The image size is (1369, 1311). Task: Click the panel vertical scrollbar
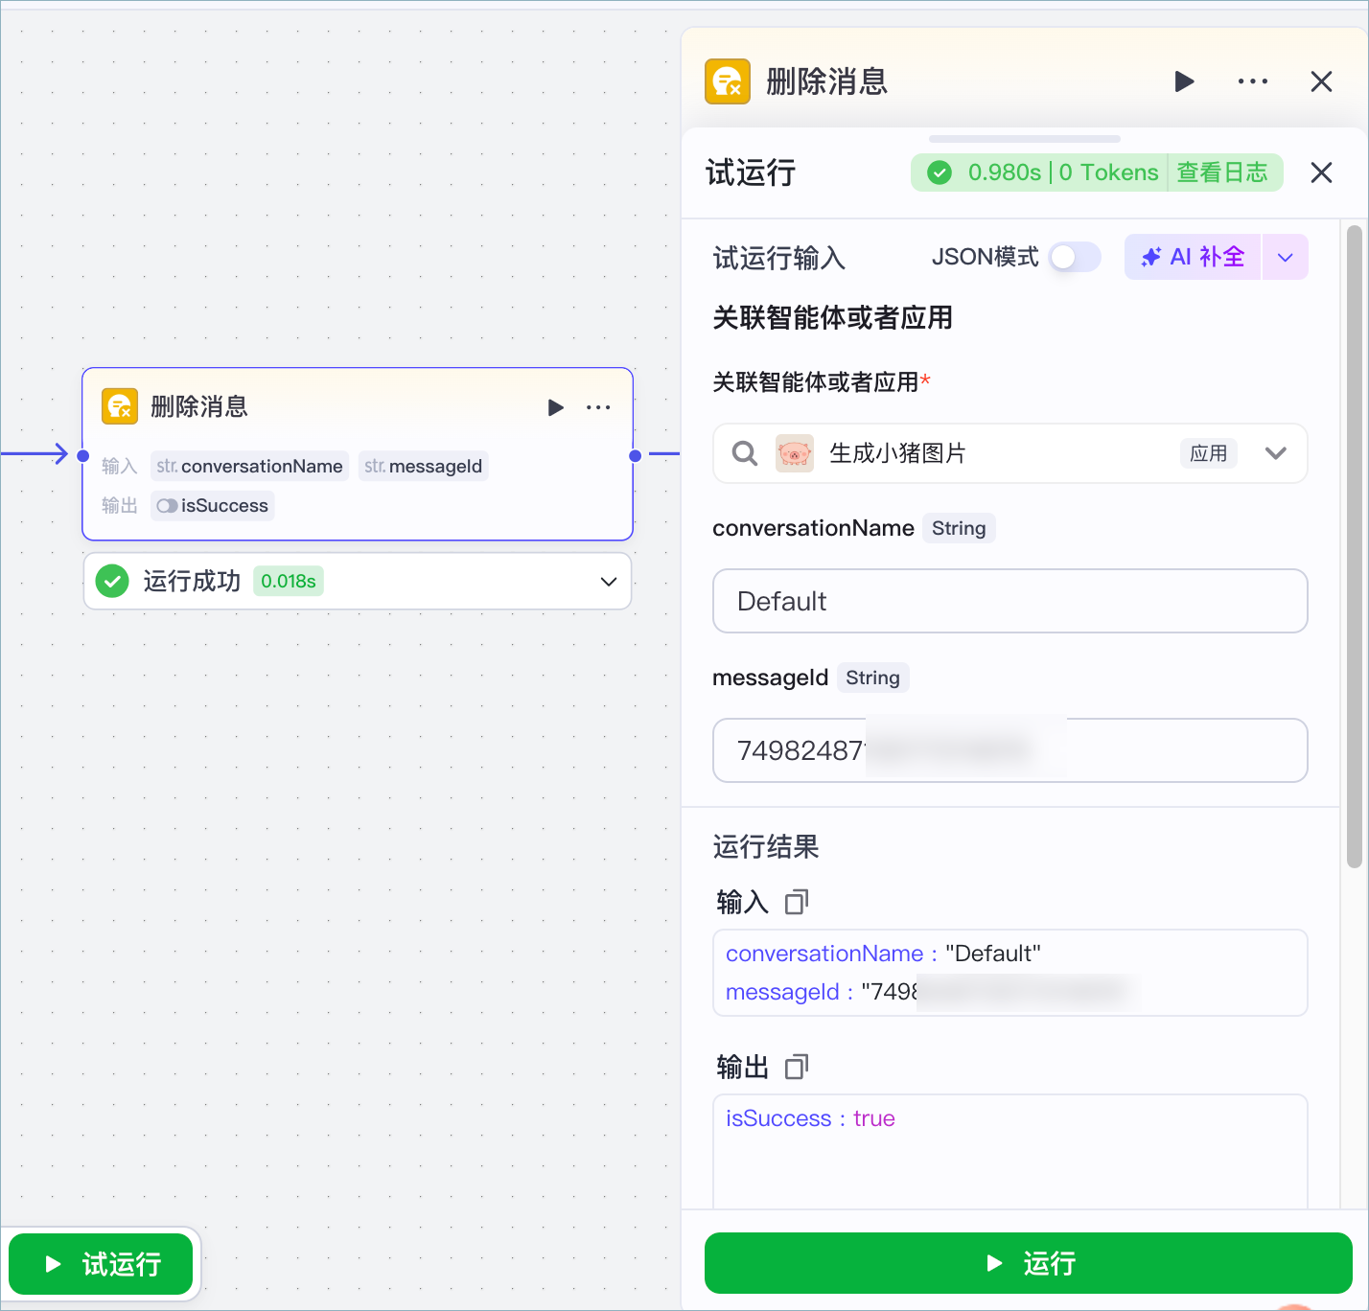point(1354,546)
